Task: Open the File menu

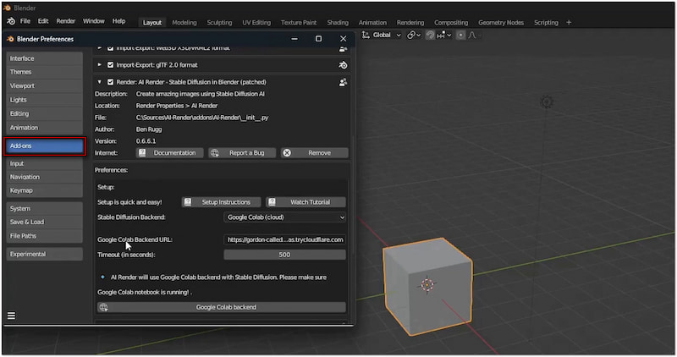Action: tap(25, 21)
